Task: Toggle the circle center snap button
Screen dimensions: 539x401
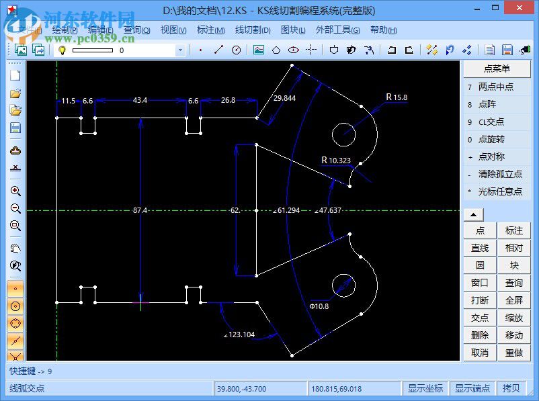Action: pos(15,306)
